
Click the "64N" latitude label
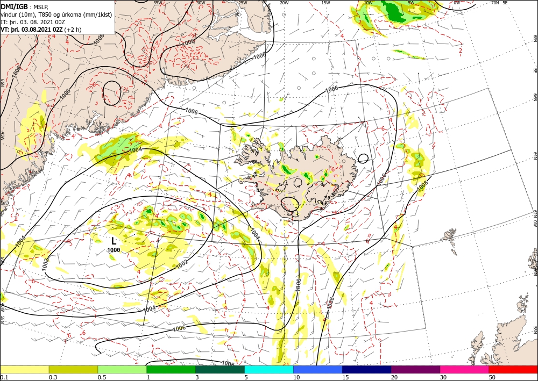click(x=535, y=155)
